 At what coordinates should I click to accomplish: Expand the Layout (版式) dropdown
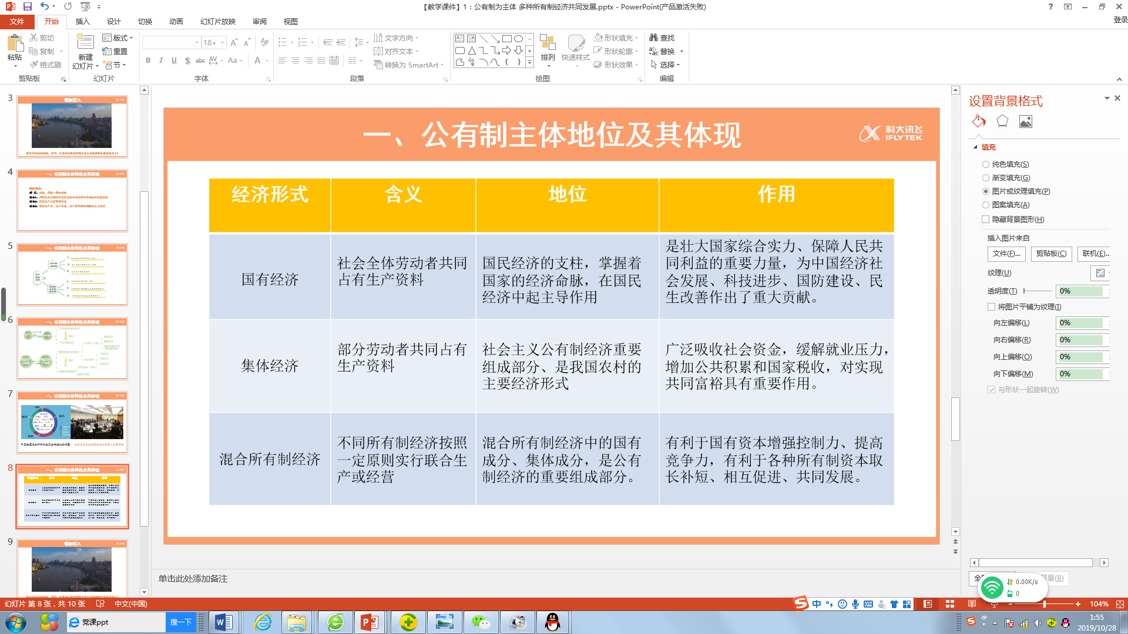(118, 38)
